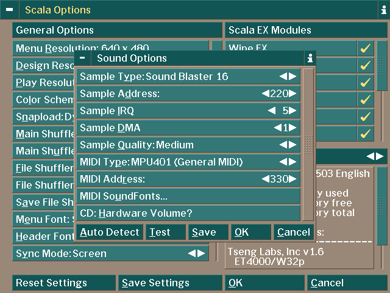
Task: Click left arrow to decrease Sample IRQ
Action: [x=271, y=110]
